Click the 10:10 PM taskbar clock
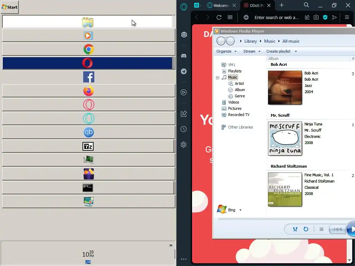 [88, 254]
